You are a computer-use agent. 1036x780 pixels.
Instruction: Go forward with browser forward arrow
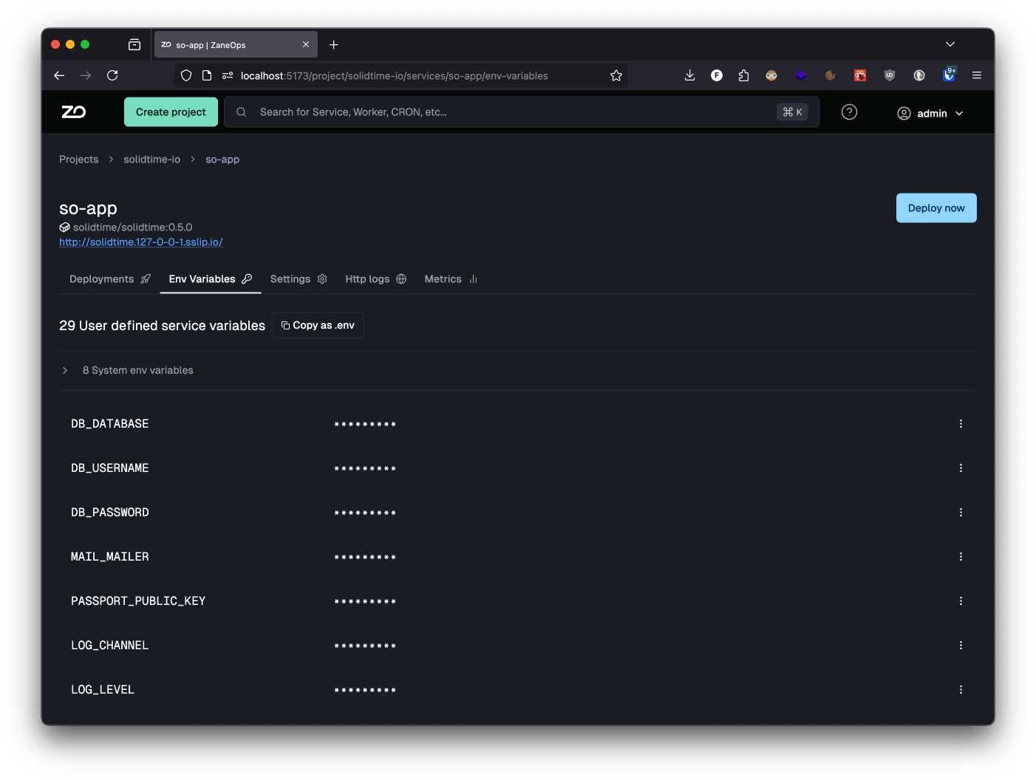click(86, 75)
